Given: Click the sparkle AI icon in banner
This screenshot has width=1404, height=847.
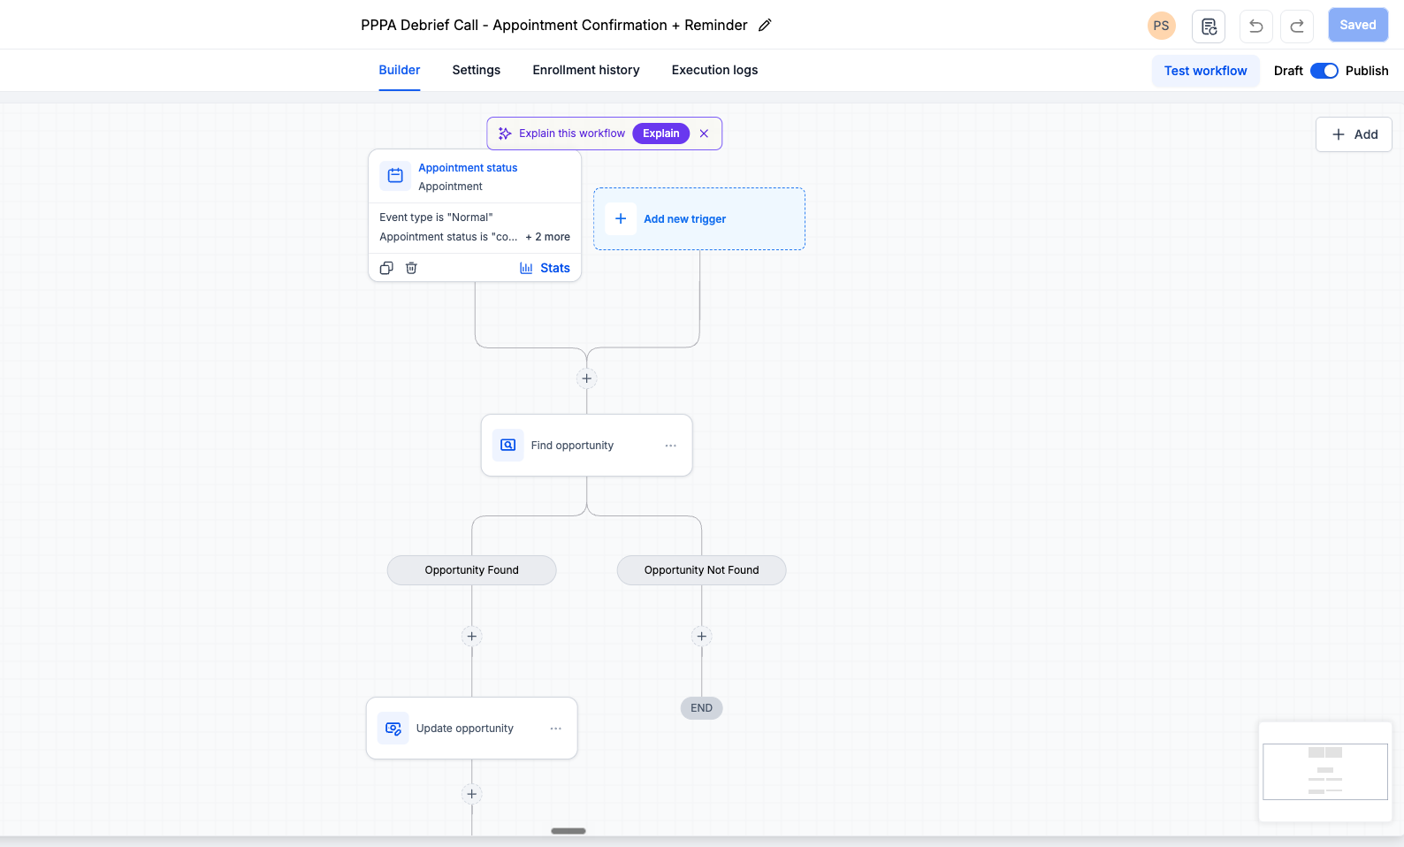Looking at the screenshot, I should point(505,134).
